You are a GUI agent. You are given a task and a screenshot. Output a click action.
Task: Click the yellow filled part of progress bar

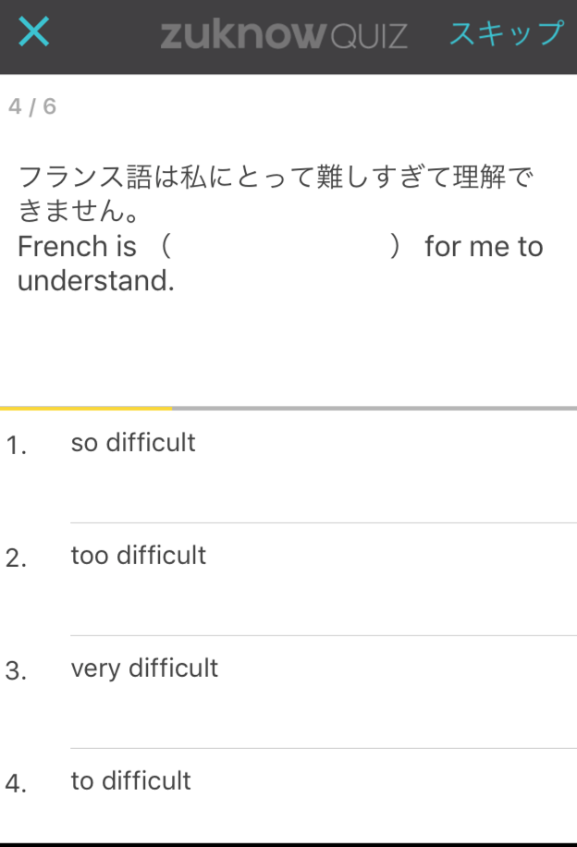[86, 409]
